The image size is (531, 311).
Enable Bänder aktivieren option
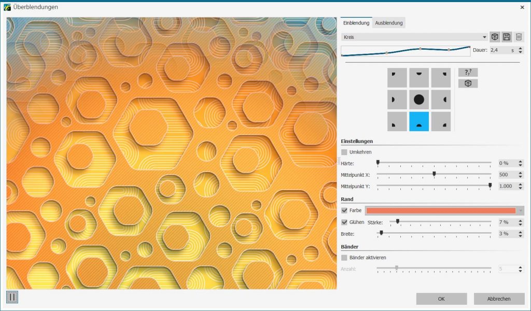coord(344,258)
